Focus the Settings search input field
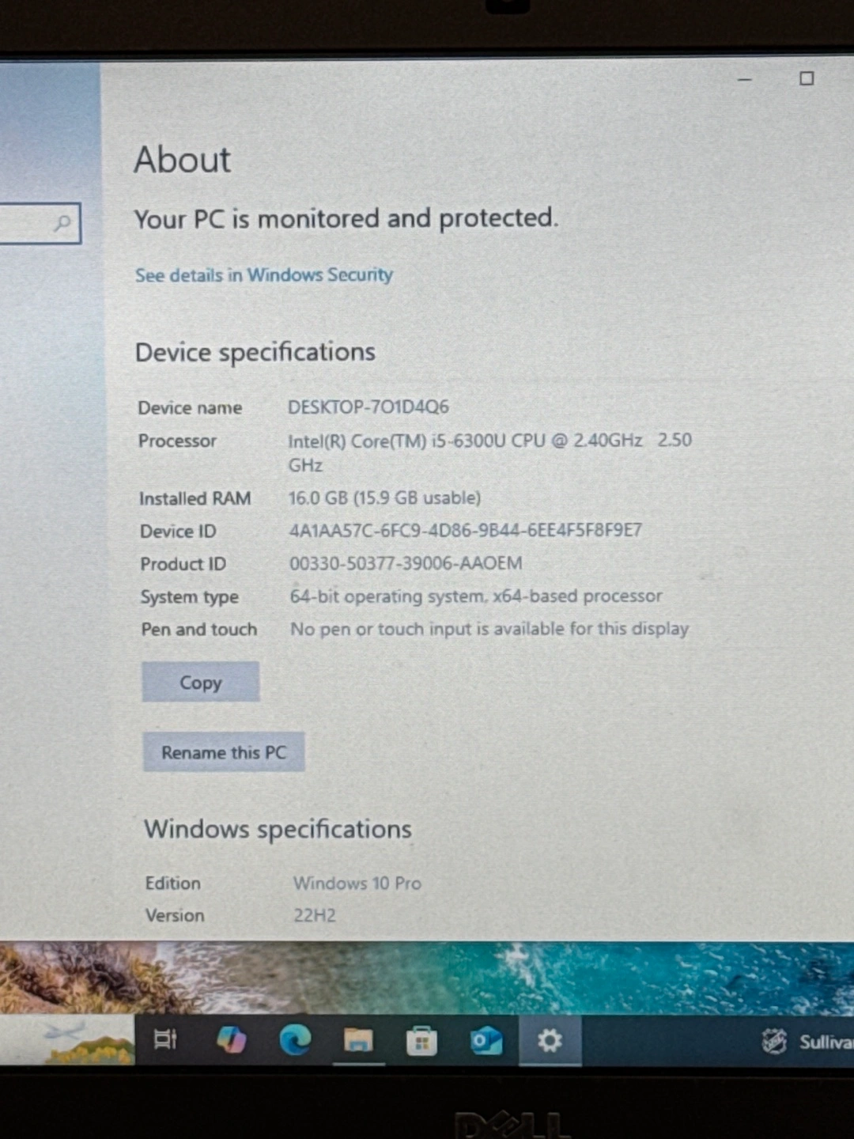Screen dimensions: 854x1139 coord(24,224)
